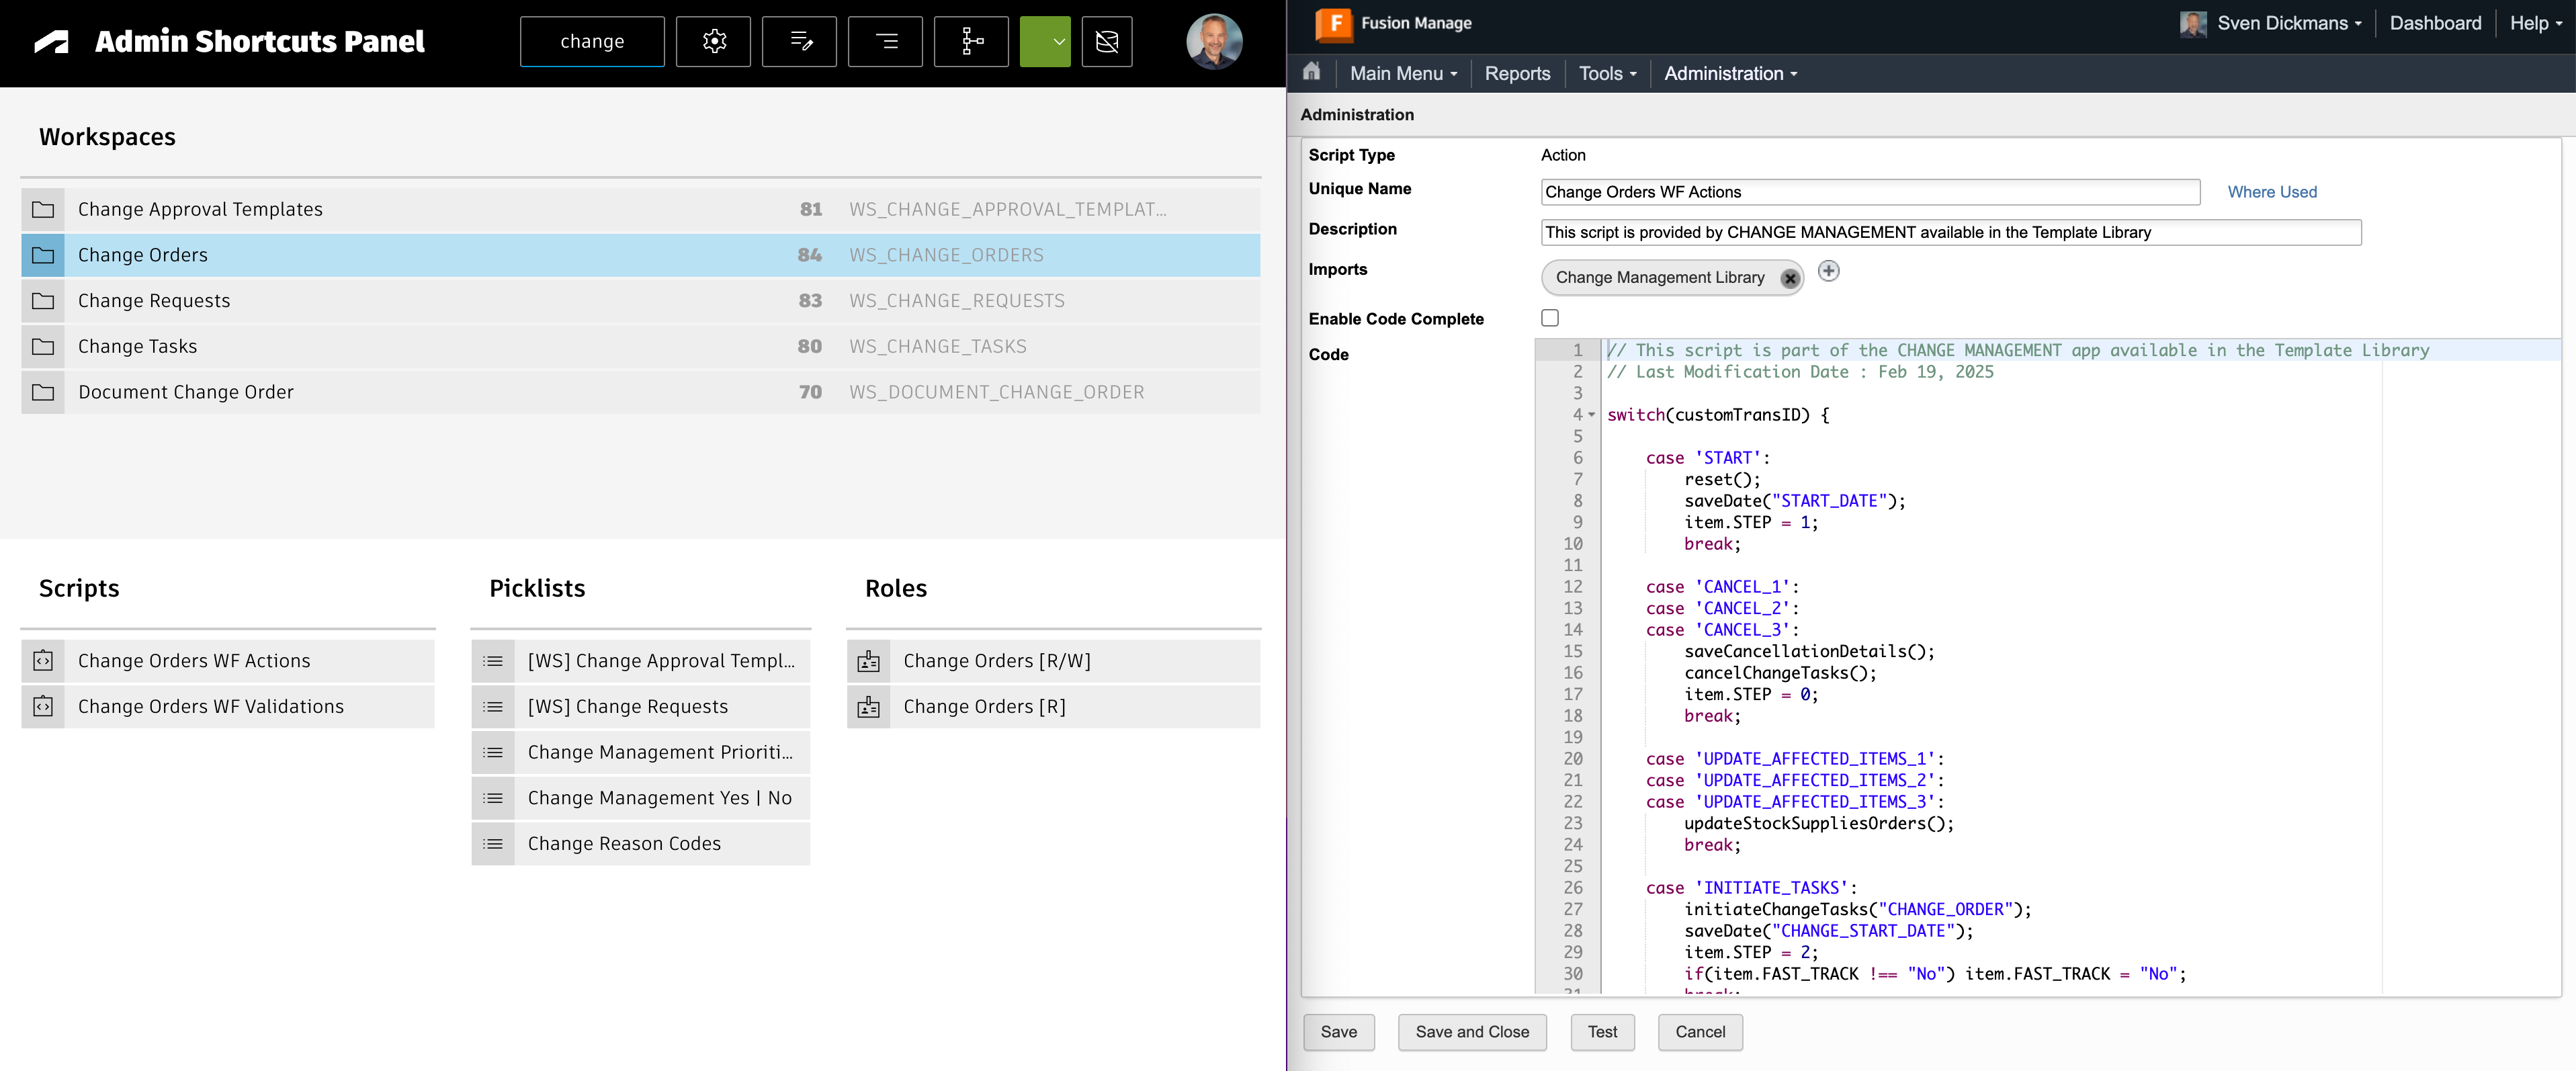Open the Tools menu
This screenshot has height=1071, width=2576.
[x=1606, y=73]
